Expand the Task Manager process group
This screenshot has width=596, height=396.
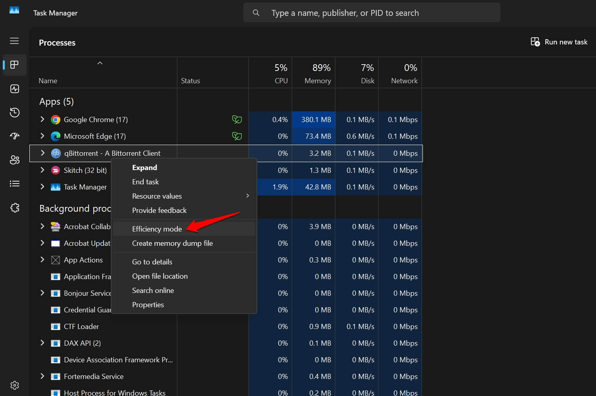pos(42,186)
